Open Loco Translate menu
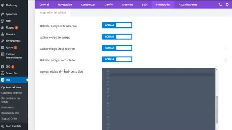 pos(14,126)
